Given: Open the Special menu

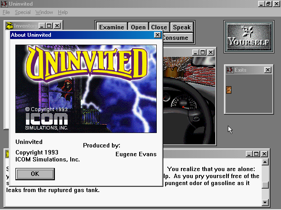Looking at the screenshot, I should click(x=22, y=12).
